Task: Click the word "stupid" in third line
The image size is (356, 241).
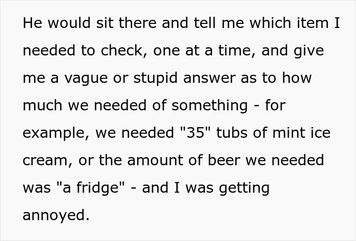Action: coord(155,78)
